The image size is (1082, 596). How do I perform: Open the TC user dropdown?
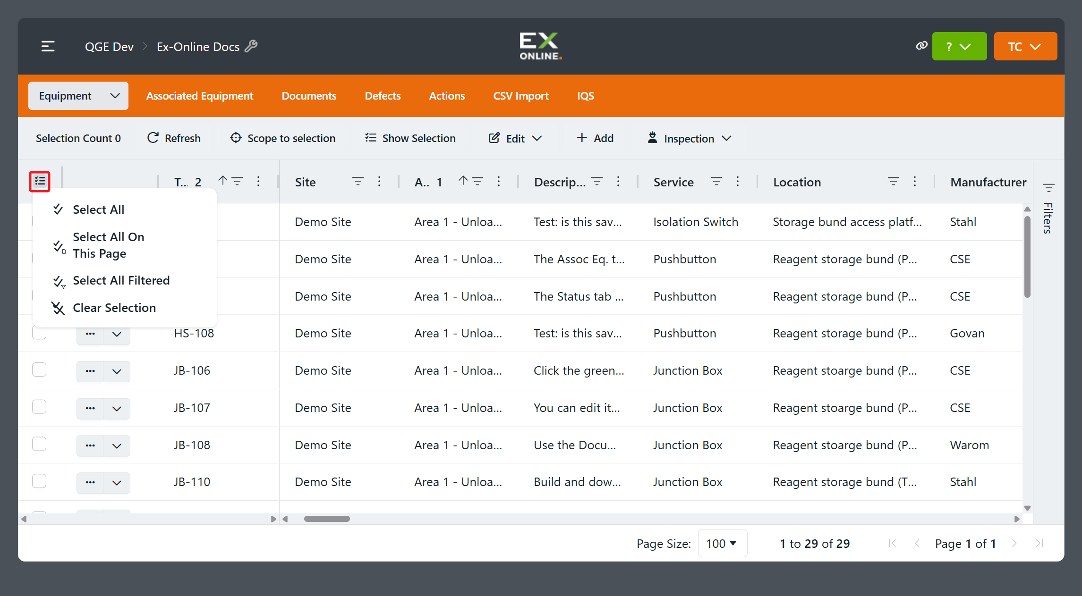(1025, 46)
